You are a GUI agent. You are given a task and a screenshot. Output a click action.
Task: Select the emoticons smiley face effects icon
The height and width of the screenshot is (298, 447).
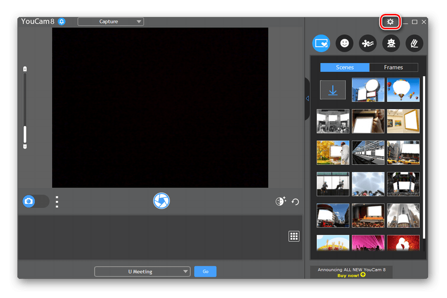[344, 44]
